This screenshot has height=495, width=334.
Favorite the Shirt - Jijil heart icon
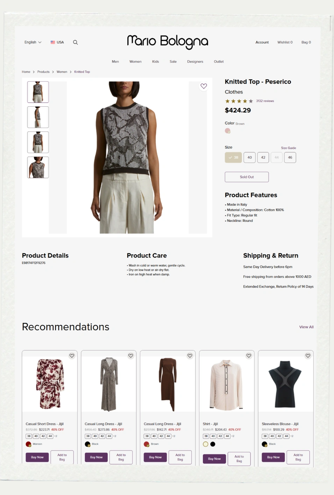[249, 356]
